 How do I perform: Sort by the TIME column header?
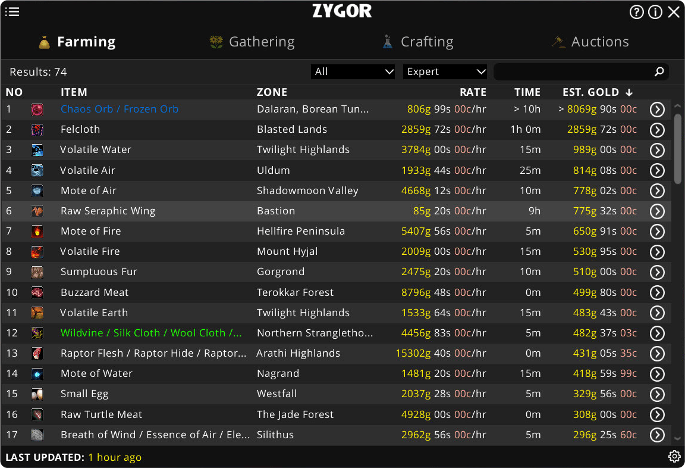coord(527,92)
